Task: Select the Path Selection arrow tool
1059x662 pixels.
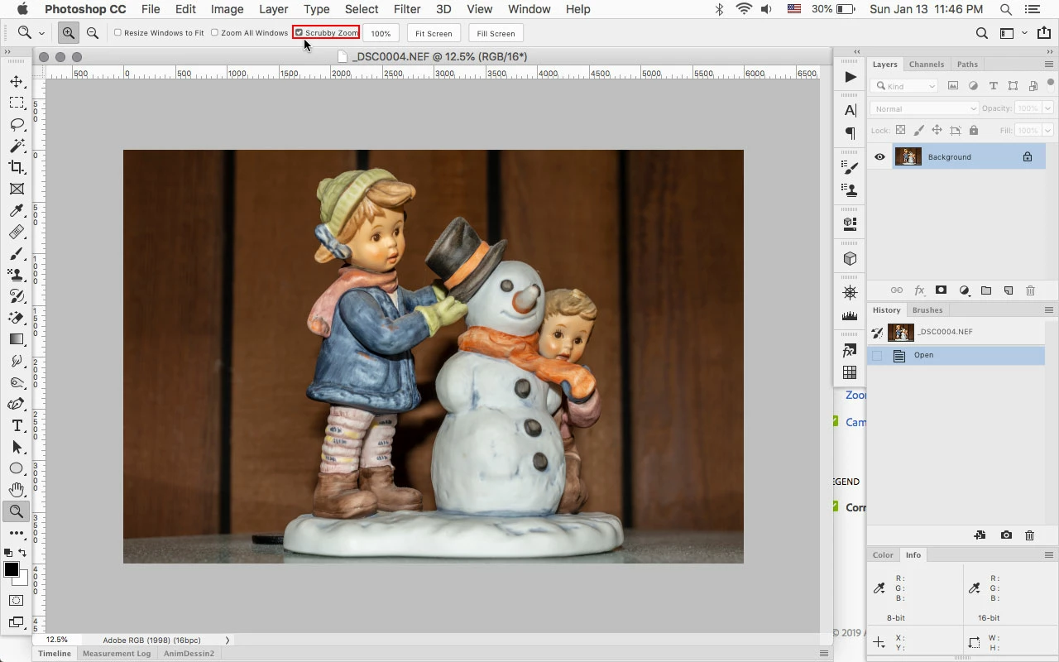Action: 17,447
